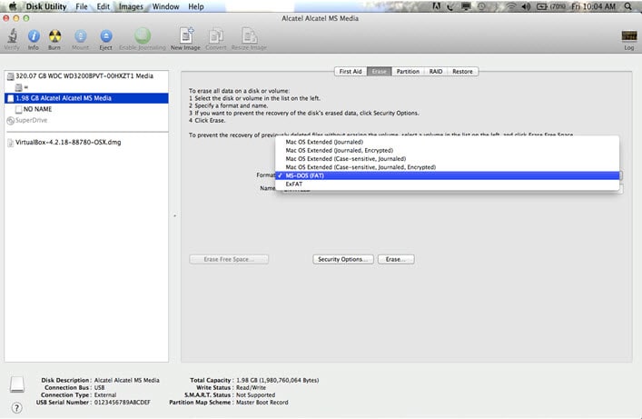Image resolution: width=642 pixels, height=419 pixels.
Task: Click the phone menu bar icon
Action: tap(450, 6)
